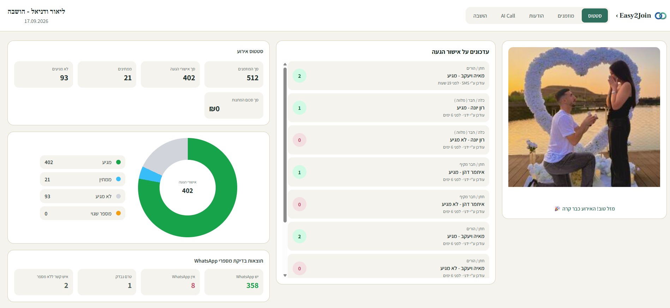Click the 402 value in the donut center
The height and width of the screenshot is (308, 670).
(x=187, y=191)
